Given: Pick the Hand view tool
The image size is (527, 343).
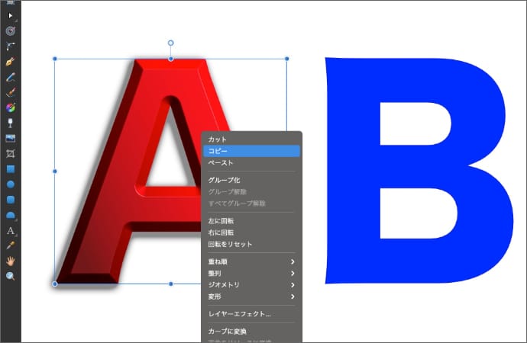Looking at the screenshot, I should click(x=11, y=261).
